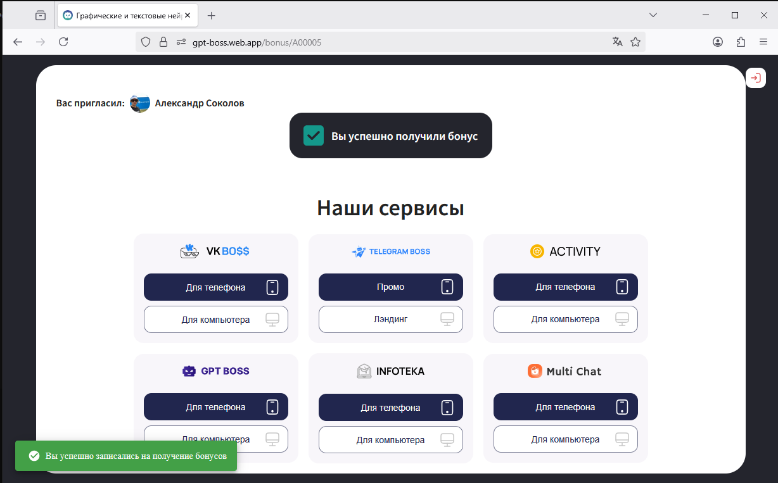Bookmark this page with the star
This screenshot has height=483, width=778.
click(x=635, y=42)
